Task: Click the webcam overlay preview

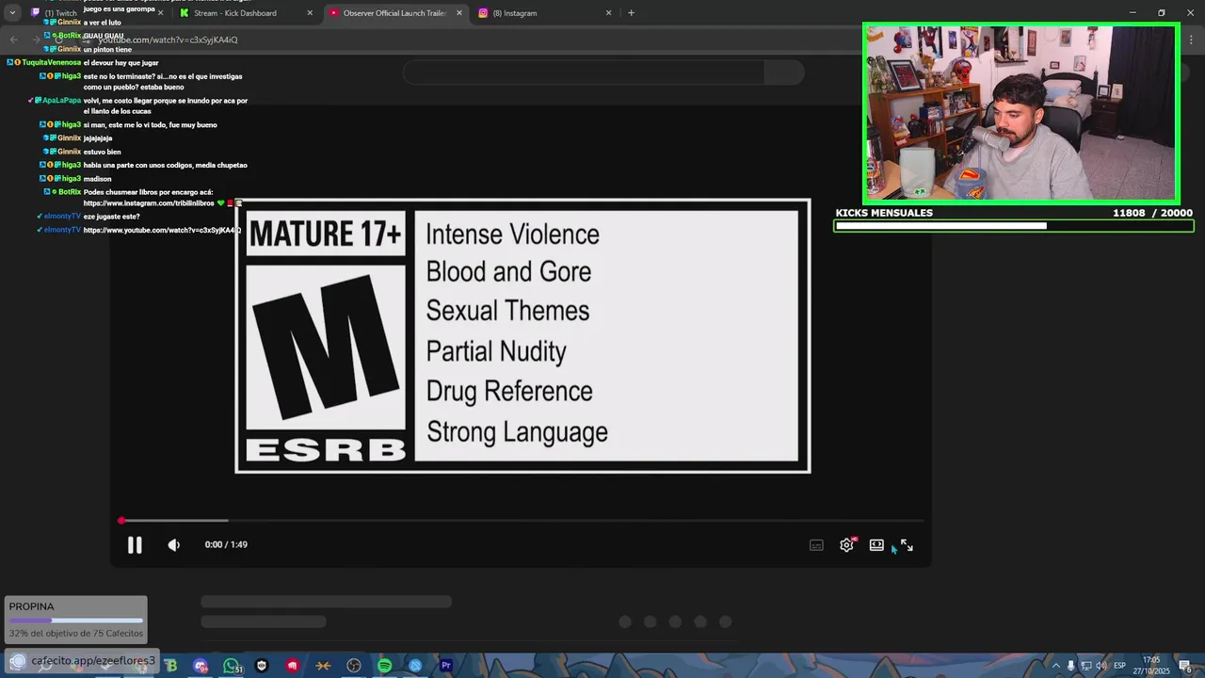Action: click(x=1021, y=113)
